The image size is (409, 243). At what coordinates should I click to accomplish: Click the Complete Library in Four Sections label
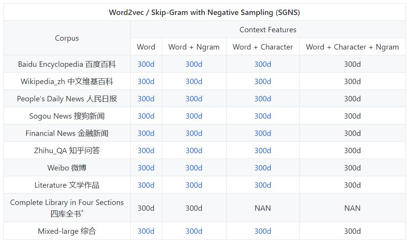coord(67,208)
